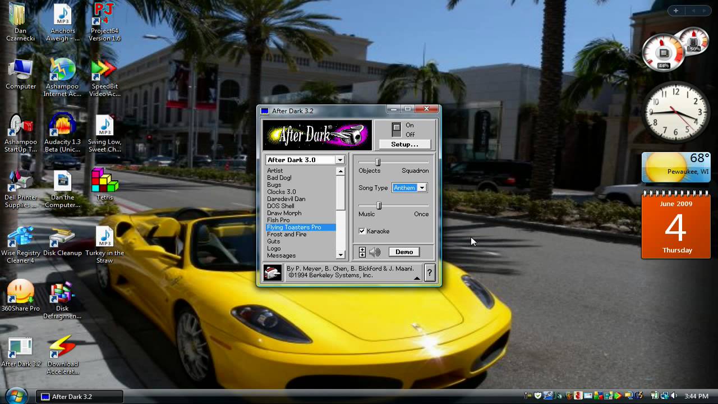Select Fish Pro in the list
This screenshot has width=718, height=404.
pos(301,220)
